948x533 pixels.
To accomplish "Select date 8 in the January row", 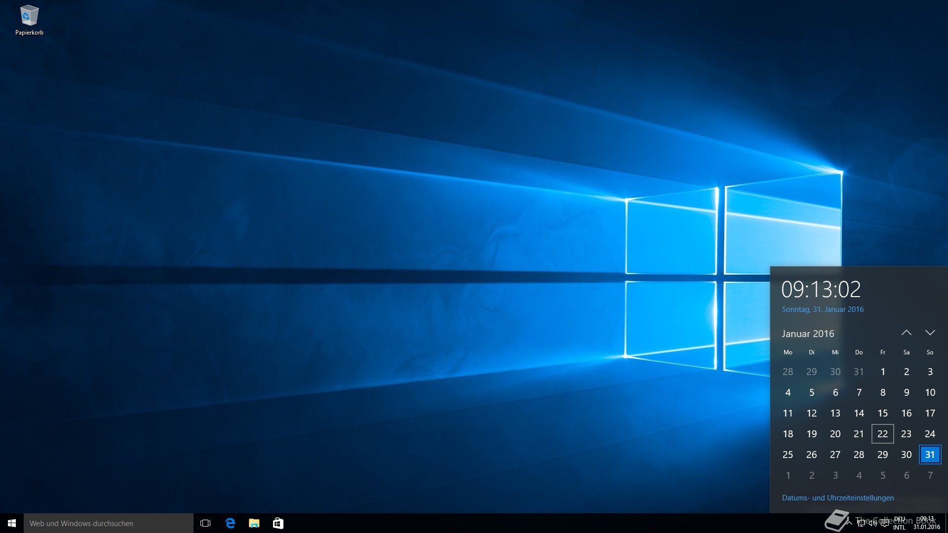I will 883,392.
